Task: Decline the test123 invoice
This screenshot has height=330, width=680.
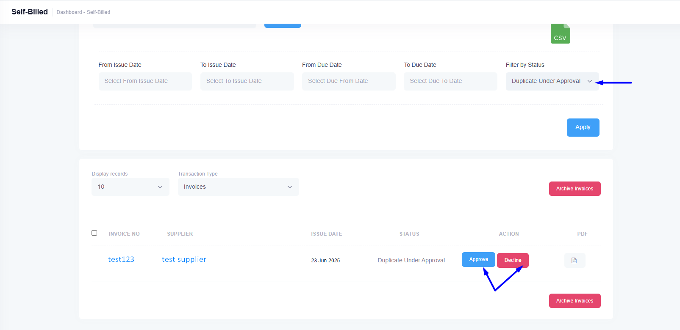Action: pyautogui.click(x=513, y=260)
